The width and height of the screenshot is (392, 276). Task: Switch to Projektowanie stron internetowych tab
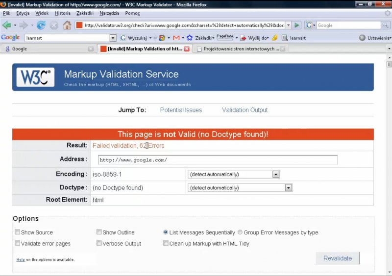pyautogui.click(x=241, y=49)
